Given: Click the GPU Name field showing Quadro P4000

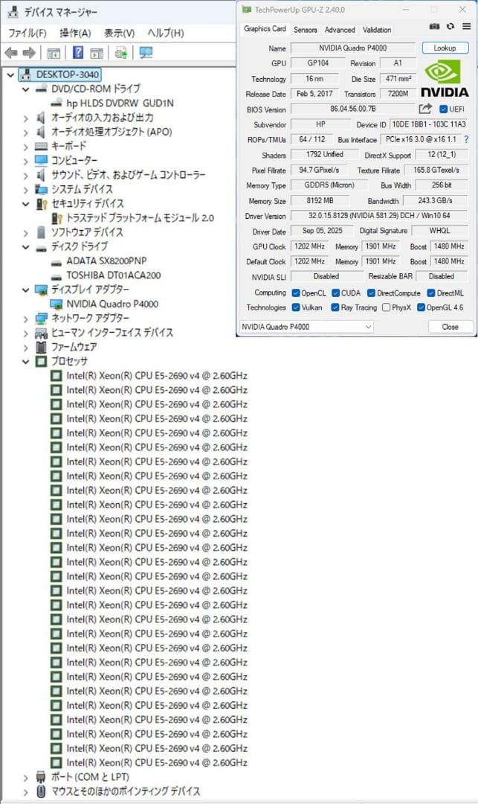Looking at the screenshot, I should pos(352,48).
